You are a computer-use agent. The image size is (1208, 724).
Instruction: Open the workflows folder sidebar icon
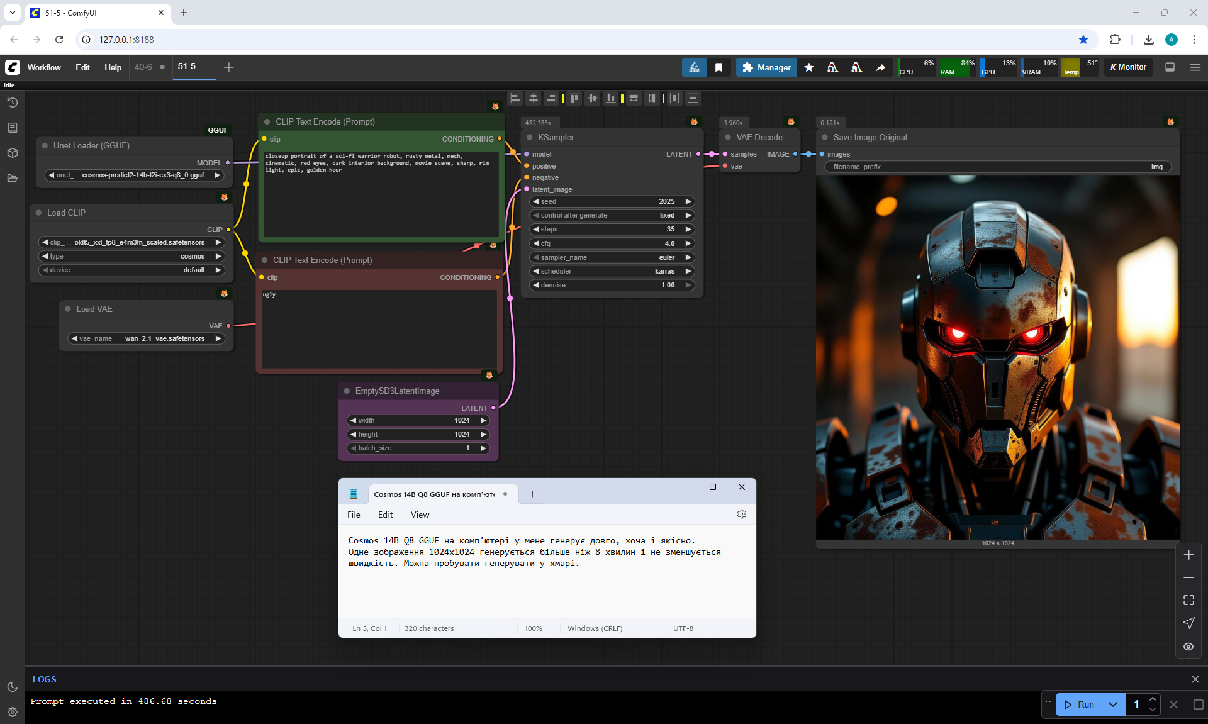click(12, 178)
